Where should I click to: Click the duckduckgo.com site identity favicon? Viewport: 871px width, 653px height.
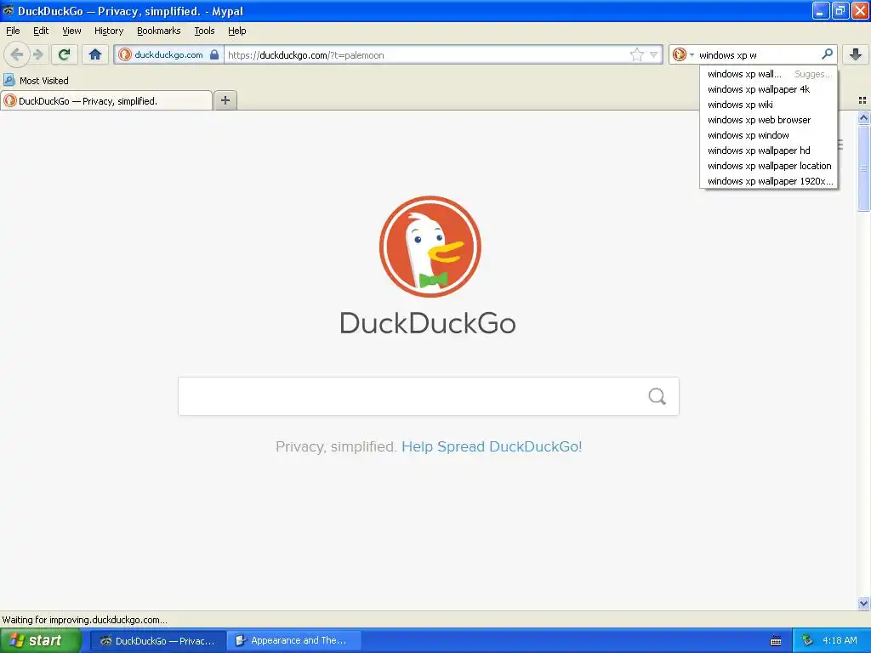(x=125, y=54)
